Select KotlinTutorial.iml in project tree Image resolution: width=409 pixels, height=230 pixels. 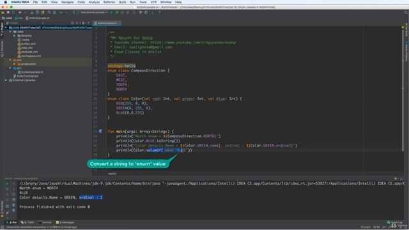26,76
